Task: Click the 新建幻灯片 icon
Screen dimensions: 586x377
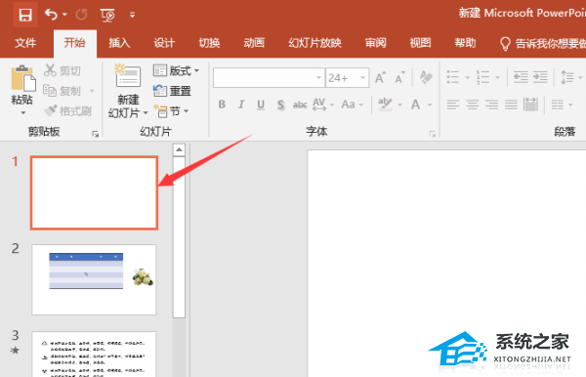Action: pyautogui.click(x=127, y=76)
